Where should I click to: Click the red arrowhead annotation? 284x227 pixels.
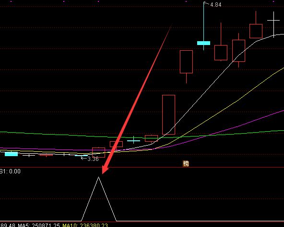click(105, 169)
